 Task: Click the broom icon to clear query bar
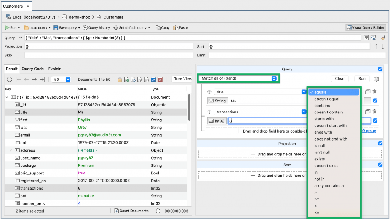pyautogui.click(x=383, y=38)
